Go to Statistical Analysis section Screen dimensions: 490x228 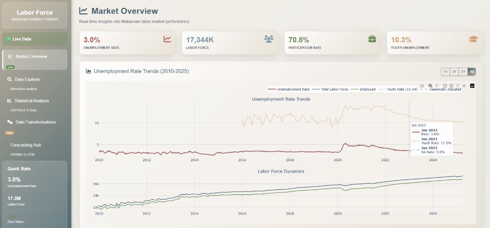tap(31, 101)
